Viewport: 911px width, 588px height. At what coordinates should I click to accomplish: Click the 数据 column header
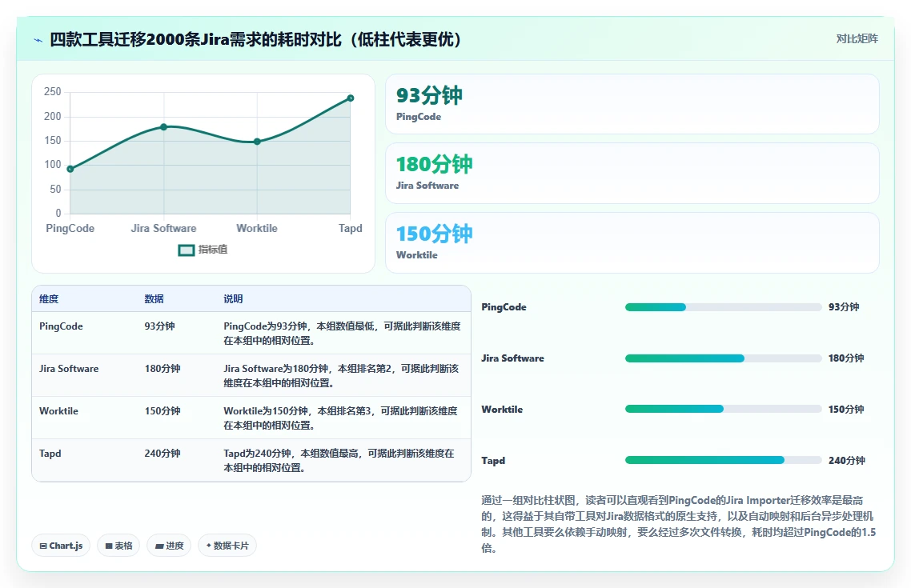(154, 299)
